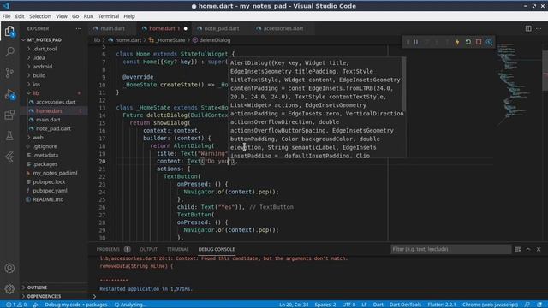The width and height of the screenshot is (548, 308).
Task: Expand the android folder
Action: tap(42, 67)
